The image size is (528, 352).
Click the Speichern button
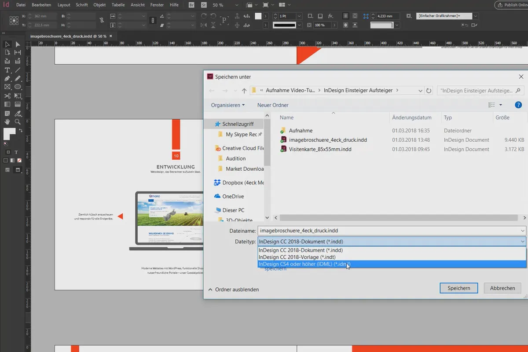tap(459, 288)
